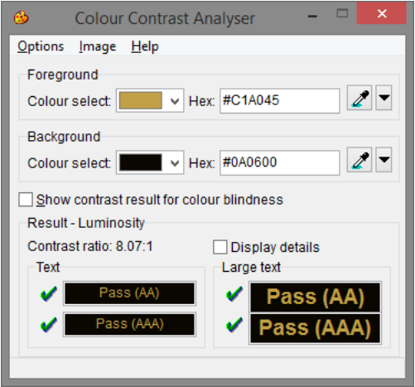Expand background eyedropper options arrow

384,160
